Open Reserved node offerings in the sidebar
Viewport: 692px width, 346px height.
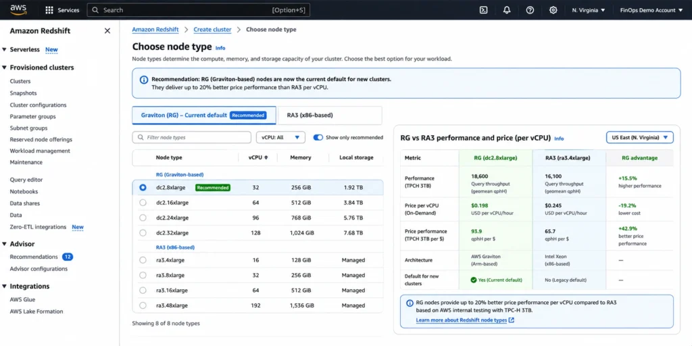(x=41, y=139)
